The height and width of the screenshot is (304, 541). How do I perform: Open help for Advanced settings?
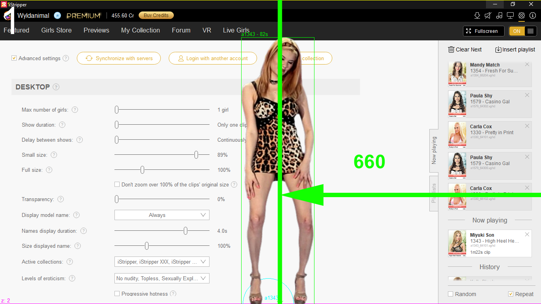point(66,58)
